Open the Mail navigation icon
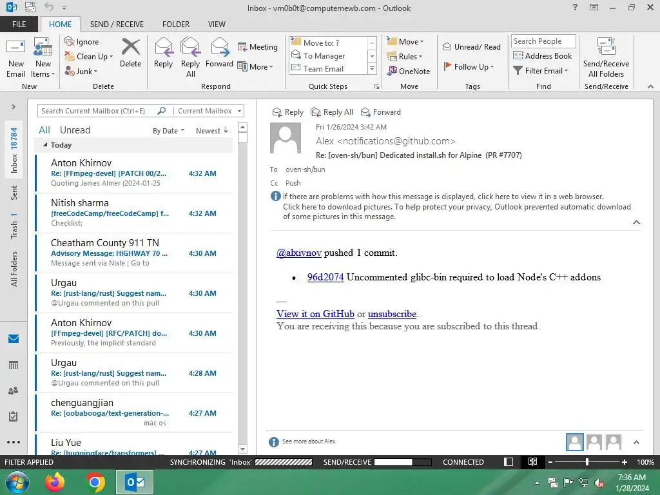 point(14,338)
